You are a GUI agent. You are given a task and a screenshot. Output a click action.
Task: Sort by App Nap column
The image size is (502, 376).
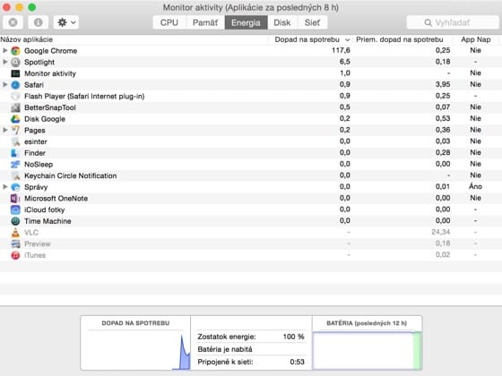click(x=475, y=39)
